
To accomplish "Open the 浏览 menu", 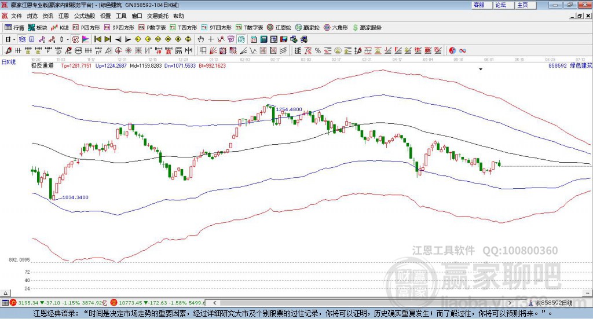I will [x=32, y=16].
